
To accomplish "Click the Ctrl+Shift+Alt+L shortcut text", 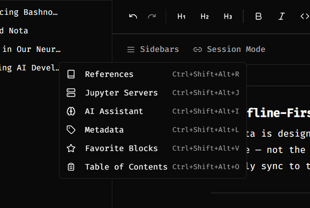I will [206, 130].
